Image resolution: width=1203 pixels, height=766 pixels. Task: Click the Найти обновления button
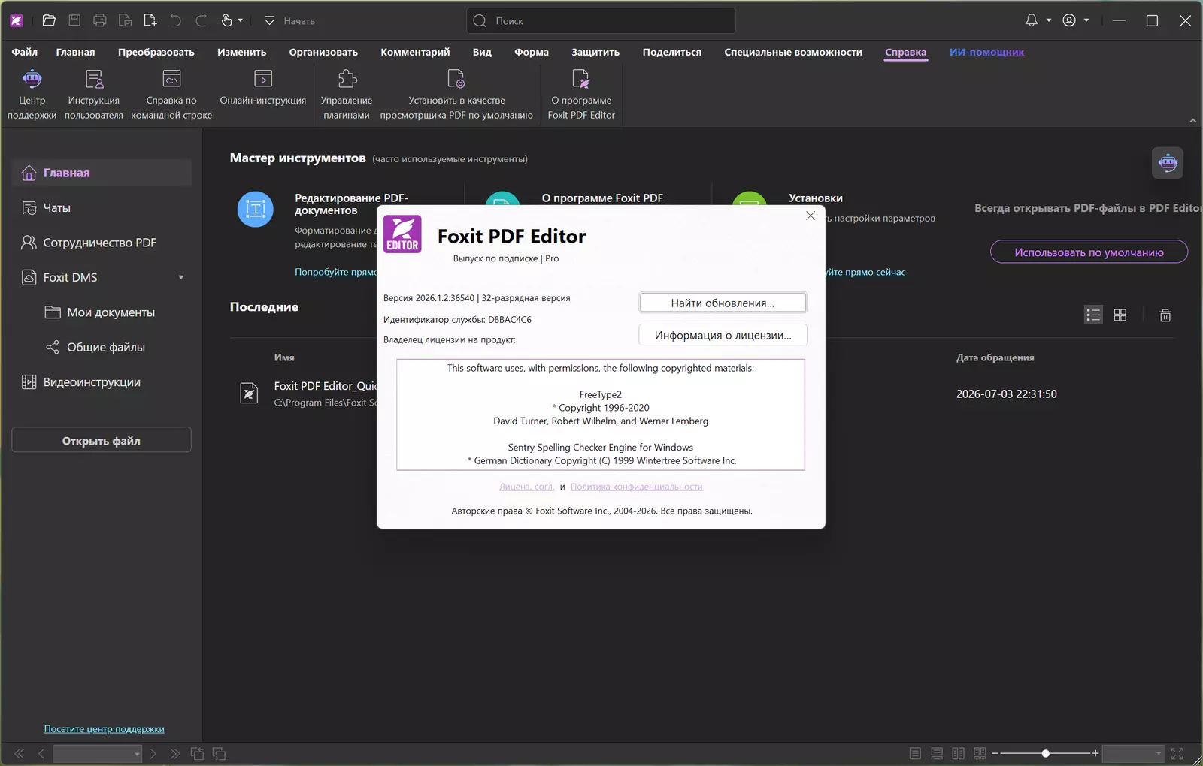(723, 303)
